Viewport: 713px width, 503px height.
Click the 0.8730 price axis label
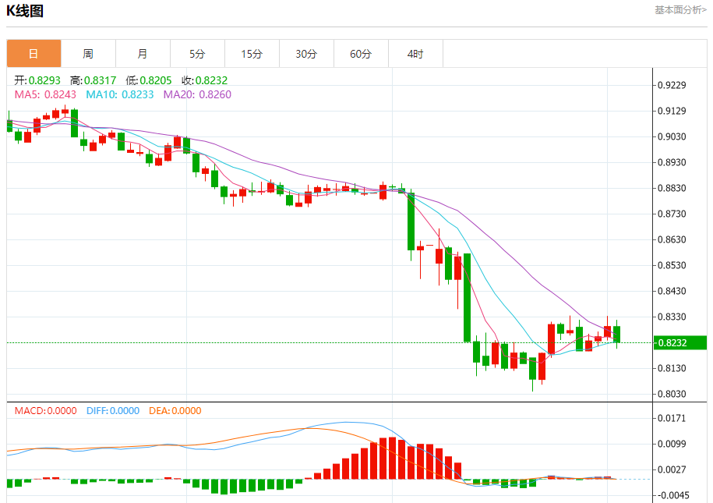[x=672, y=214]
